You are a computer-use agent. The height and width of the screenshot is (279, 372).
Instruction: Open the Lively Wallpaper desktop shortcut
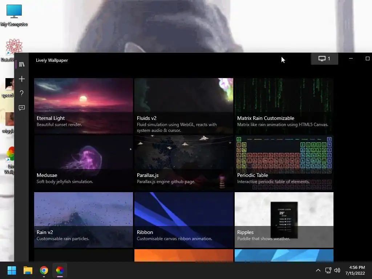pos(9,160)
